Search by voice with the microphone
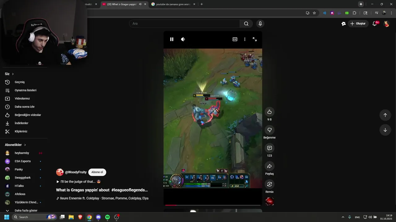The width and height of the screenshot is (396, 222). tap(260, 24)
